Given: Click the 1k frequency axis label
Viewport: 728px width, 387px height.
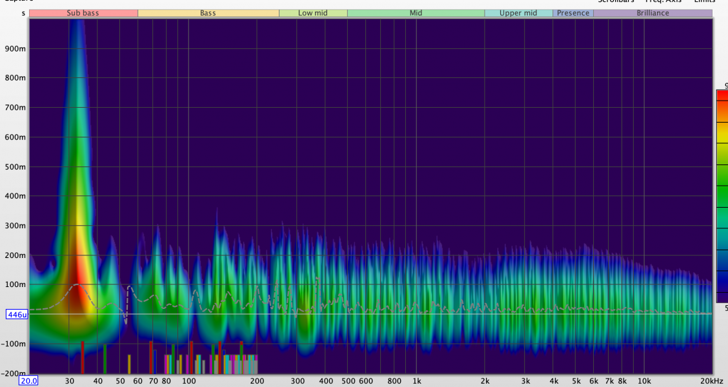Looking at the screenshot, I should (416, 381).
